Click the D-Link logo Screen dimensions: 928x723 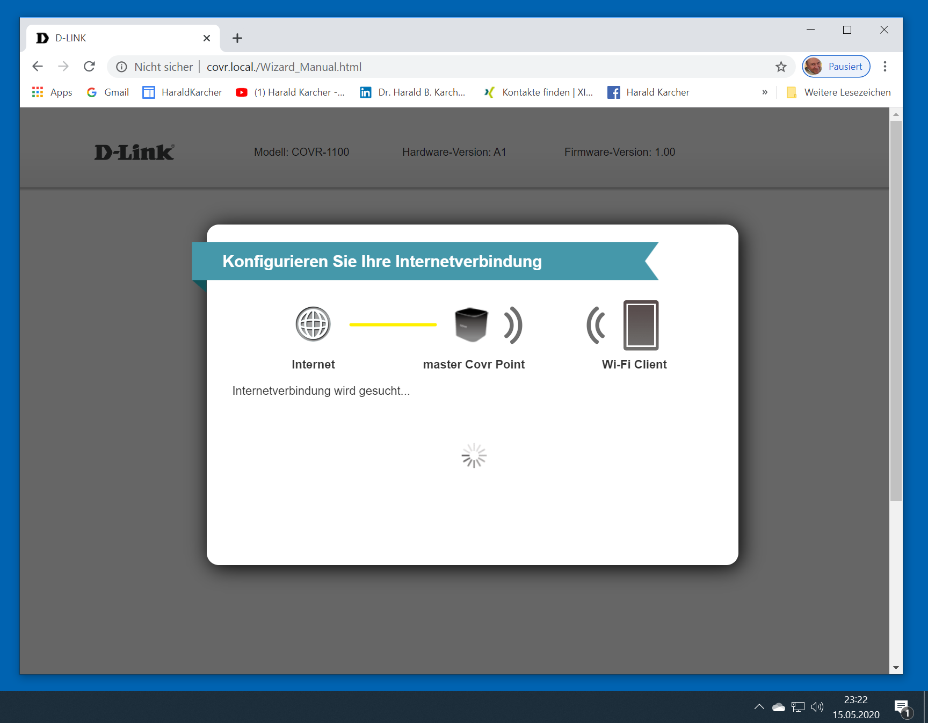pos(134,153)
